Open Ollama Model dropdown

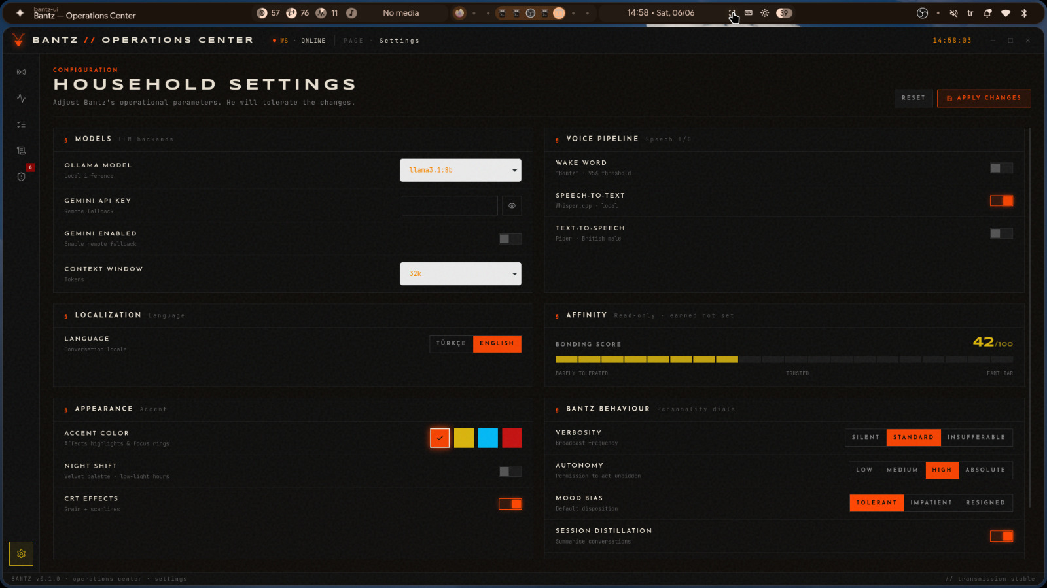(461, 170)
